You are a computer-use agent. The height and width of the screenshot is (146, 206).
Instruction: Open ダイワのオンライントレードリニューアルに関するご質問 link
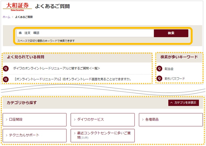56,68
